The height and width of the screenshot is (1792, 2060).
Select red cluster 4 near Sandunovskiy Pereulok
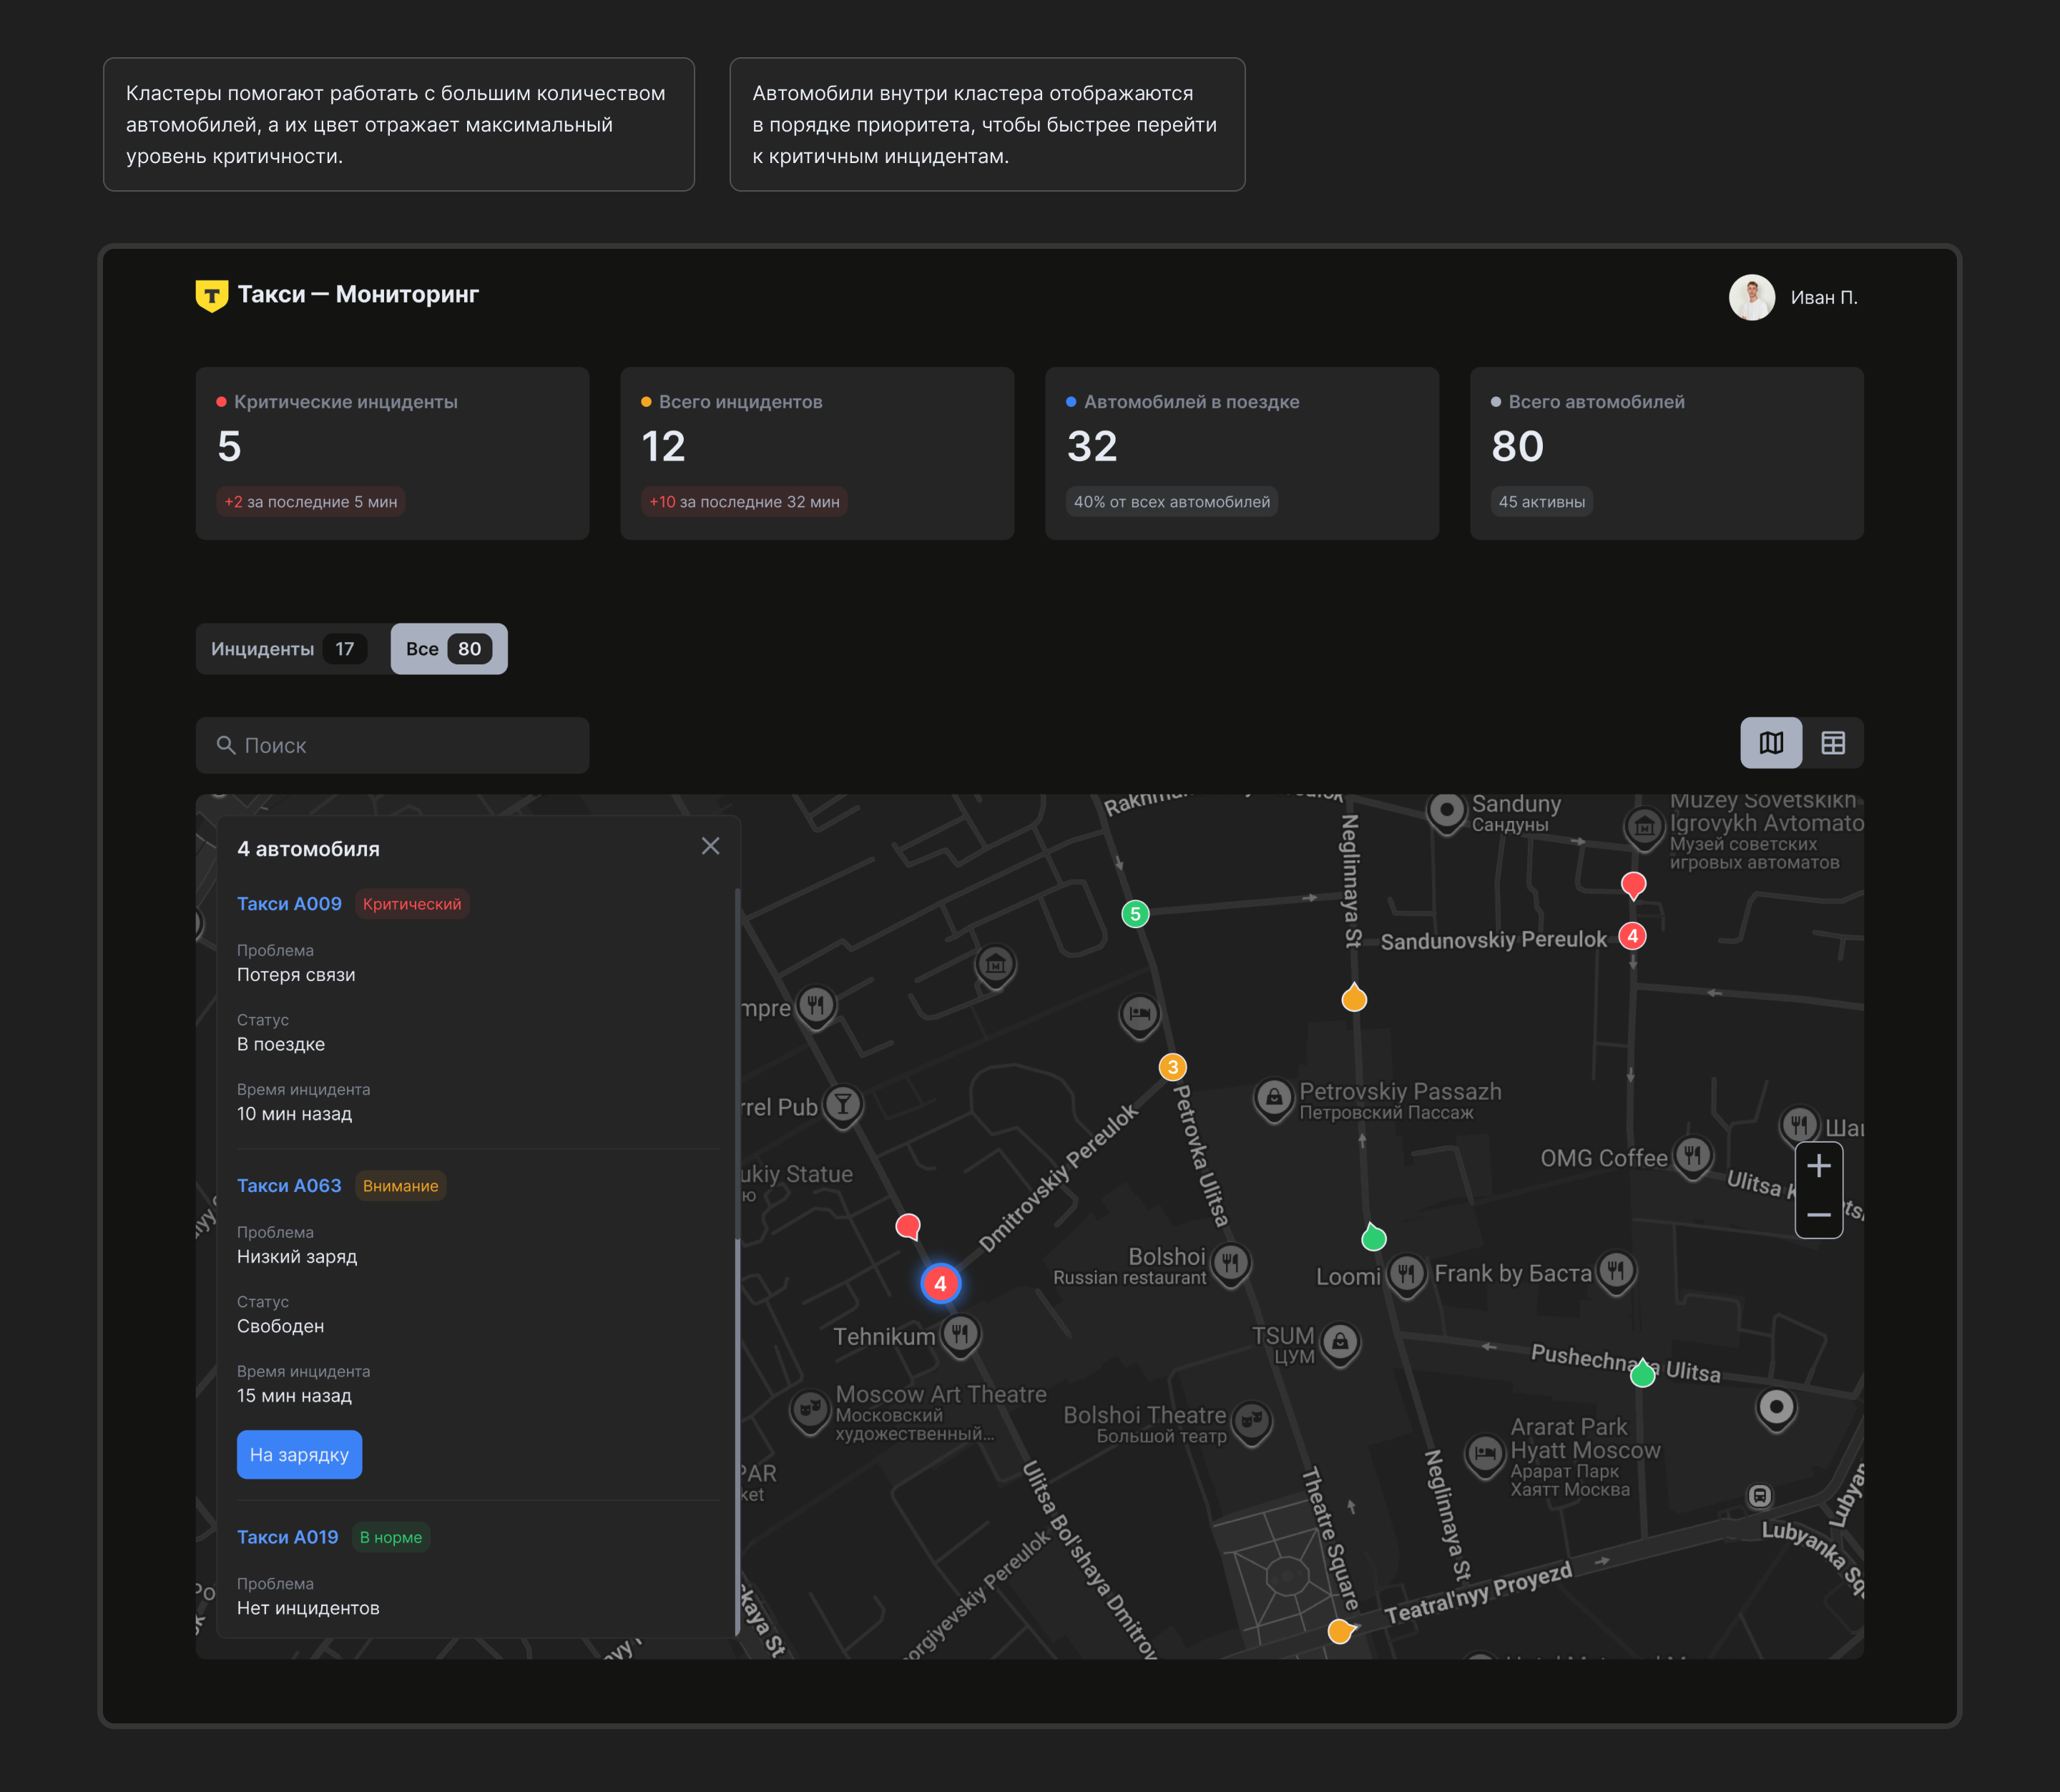1632,936
